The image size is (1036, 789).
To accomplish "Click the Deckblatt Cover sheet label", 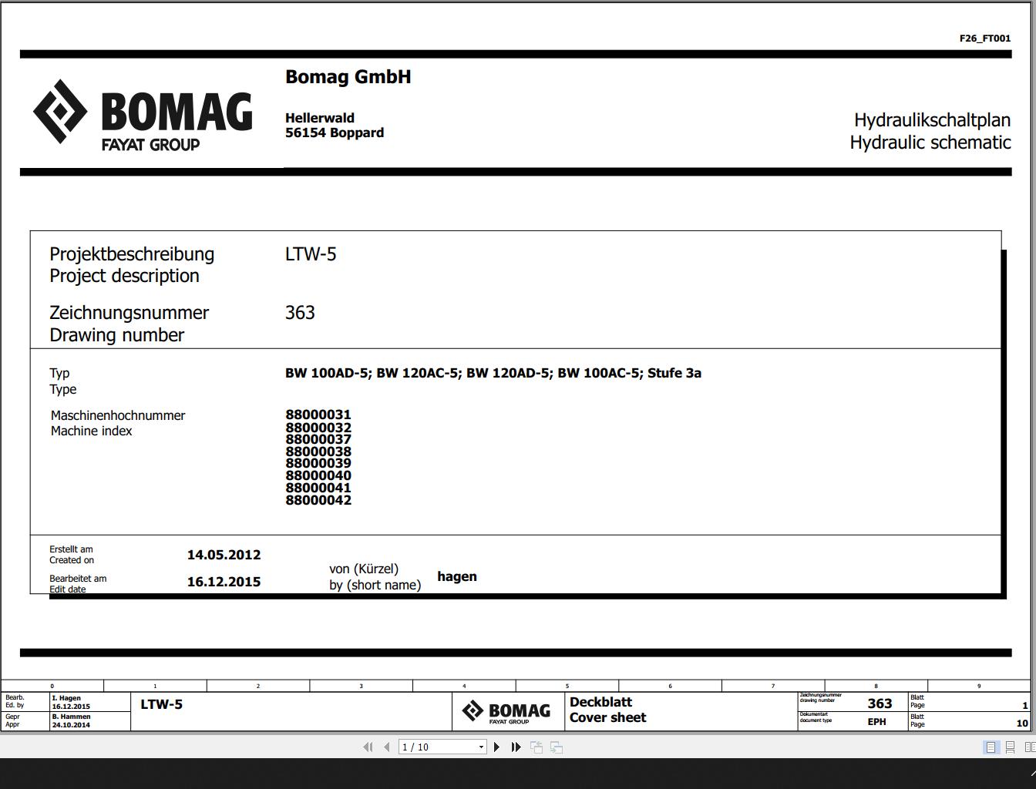I will [x=608, y=710].
